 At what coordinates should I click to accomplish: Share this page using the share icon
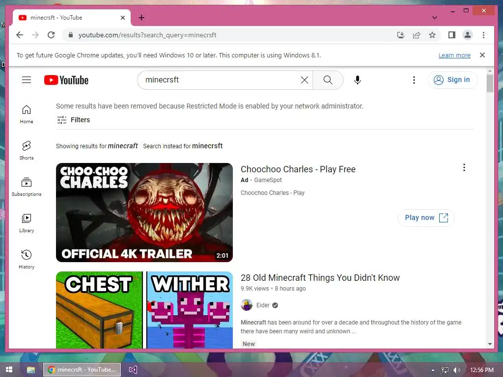[x=417, y=35]
